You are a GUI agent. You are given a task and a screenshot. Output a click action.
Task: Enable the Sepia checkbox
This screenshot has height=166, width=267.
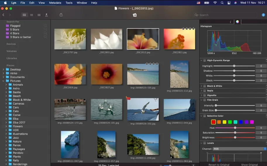204,90
